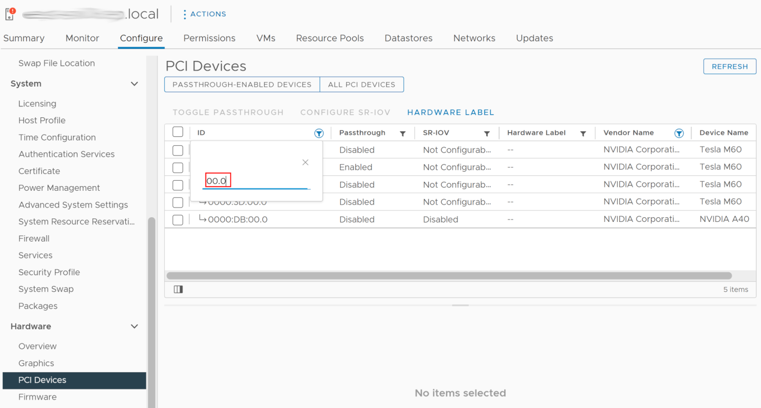Click the SR-IOV column filter icon
Screen dimensions: 761x408
tap(487, 133)
